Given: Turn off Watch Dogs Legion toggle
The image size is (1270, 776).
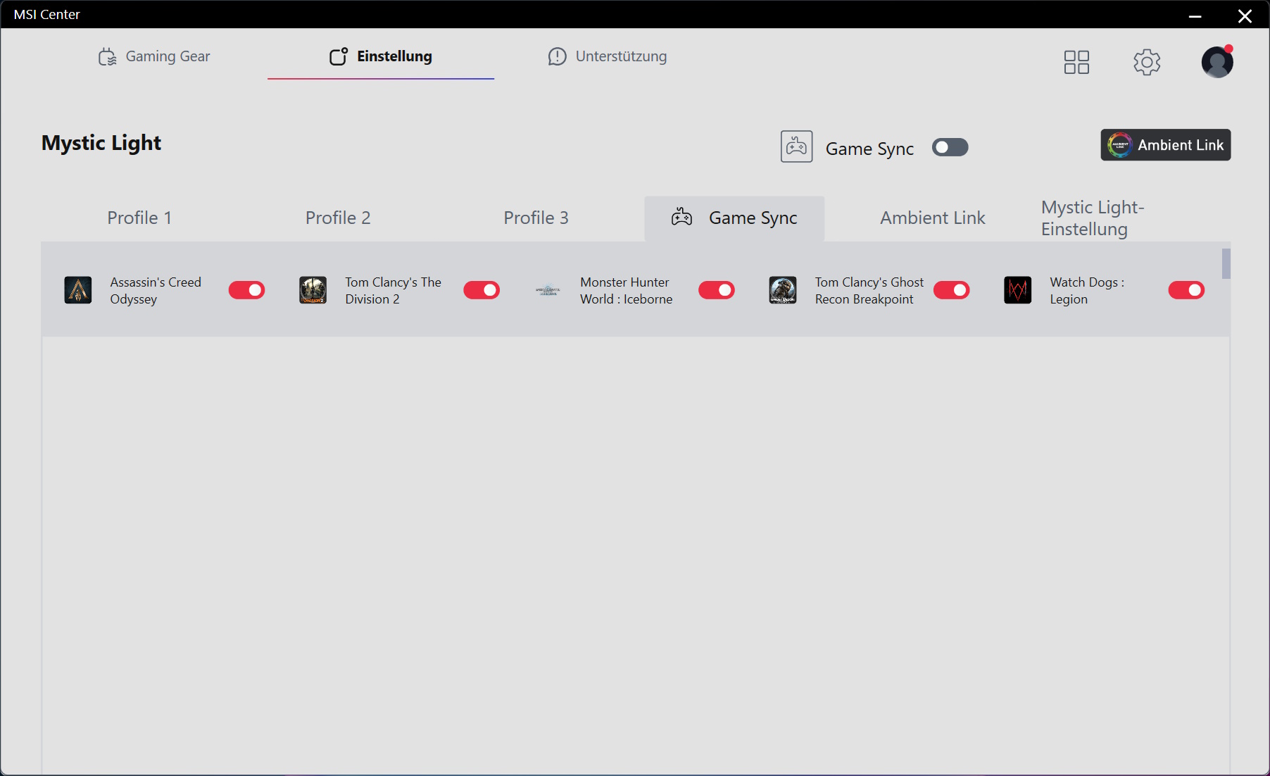Looking at the screenshot, I should [1186, 290].
